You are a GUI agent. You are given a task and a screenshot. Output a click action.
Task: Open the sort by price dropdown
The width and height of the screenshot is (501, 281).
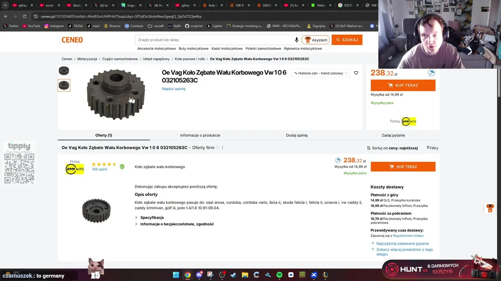[392, 148]
